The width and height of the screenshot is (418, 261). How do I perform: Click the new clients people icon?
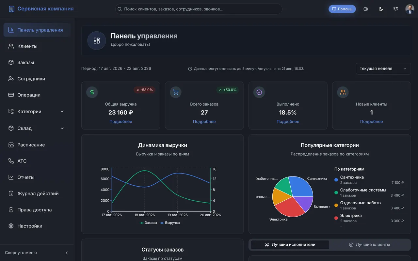(x=343, y=92)
